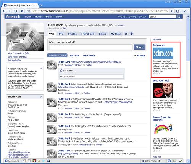Screen dimensions: 191x164
Task: Open the Lost your job? ad title
Action: 161,80
